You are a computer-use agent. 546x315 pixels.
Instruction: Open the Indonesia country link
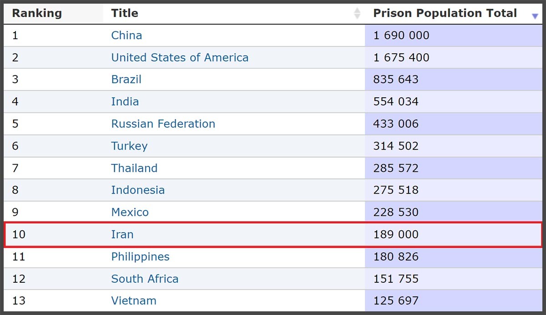click(x=138, y=190)
